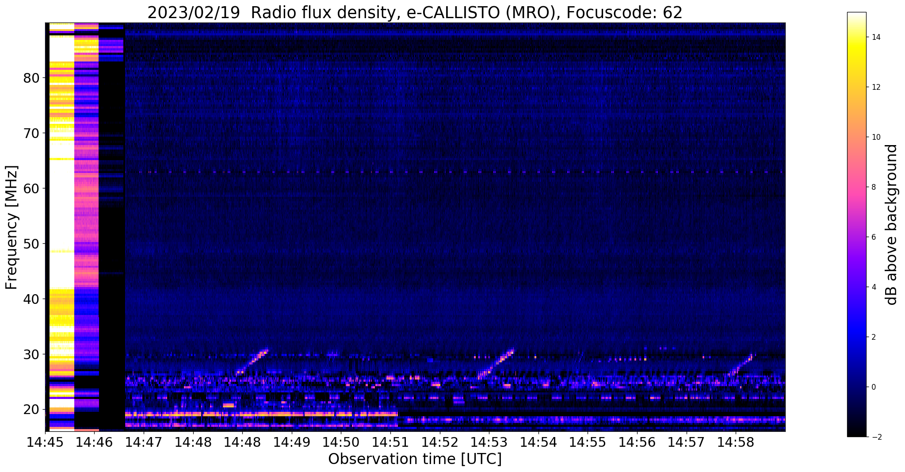
Task: Click the 20 MHz frequency tick label
Action: click(31, 410)
